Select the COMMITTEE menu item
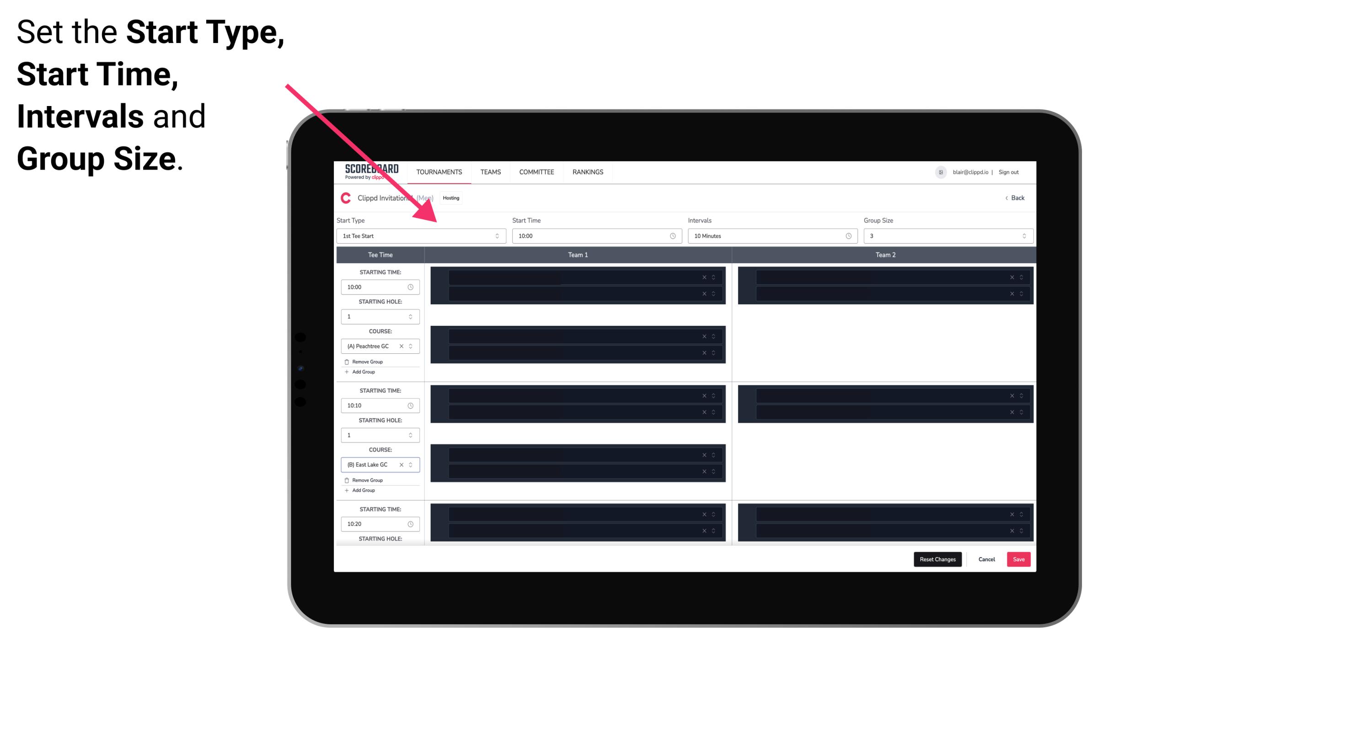The height and width of the screenshot is (734, 1365). (537, 172)
